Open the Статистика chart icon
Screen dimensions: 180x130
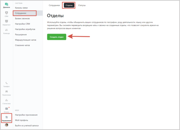pos(7,100)
